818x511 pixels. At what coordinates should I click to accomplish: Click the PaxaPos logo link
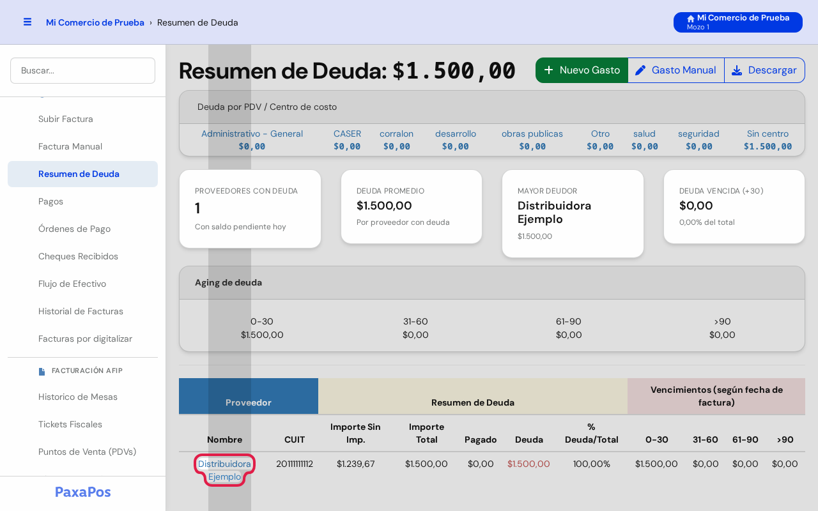pos(82,492)
